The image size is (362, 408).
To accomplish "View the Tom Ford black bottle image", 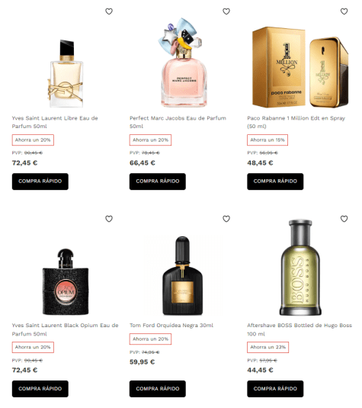I will click(183, 276).
